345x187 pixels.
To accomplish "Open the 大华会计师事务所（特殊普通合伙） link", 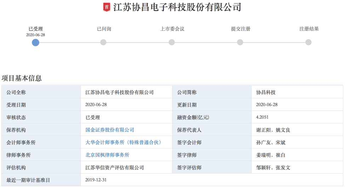I will click(124, 142).
